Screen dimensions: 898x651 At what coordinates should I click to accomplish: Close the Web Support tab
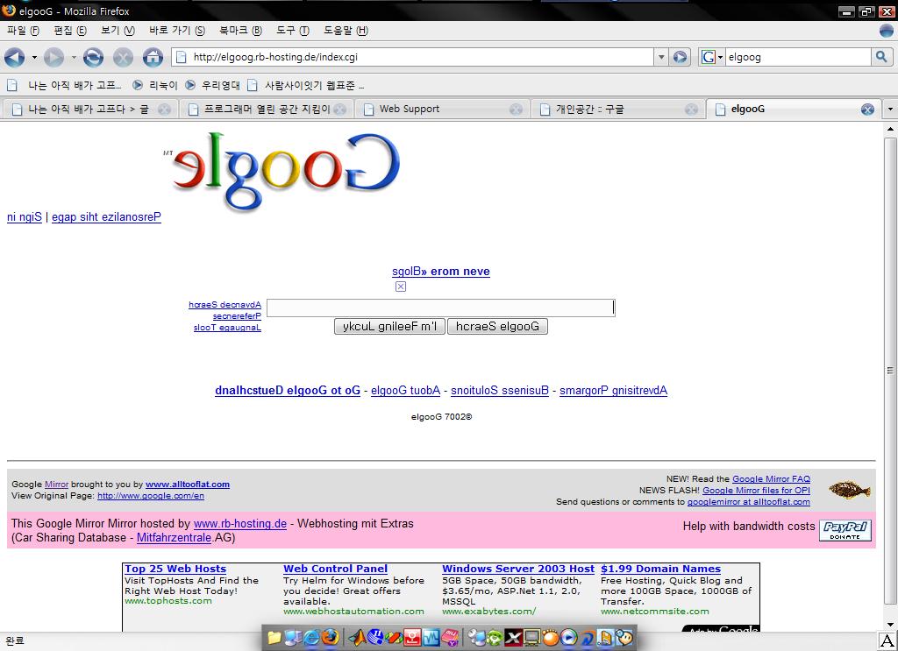pos(516,110)
